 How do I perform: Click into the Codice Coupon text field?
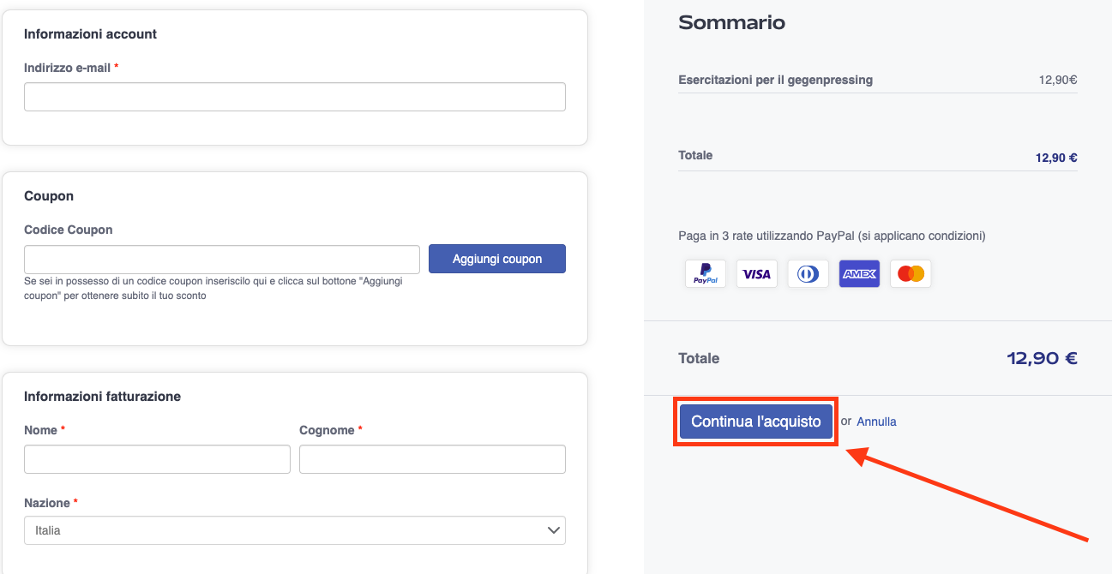(x=221, y=259)
